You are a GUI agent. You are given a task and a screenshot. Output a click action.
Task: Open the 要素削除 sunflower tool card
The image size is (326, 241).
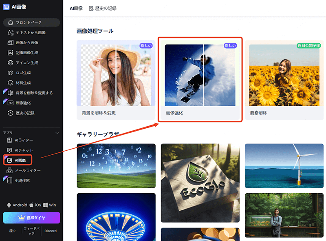284,80
